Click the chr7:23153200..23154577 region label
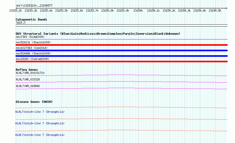 click(x=34, y=6)
